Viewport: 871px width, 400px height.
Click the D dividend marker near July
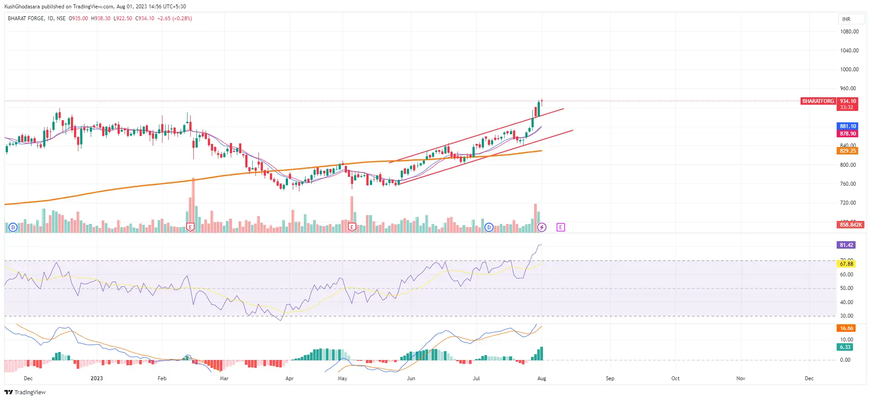coord(488,228)
